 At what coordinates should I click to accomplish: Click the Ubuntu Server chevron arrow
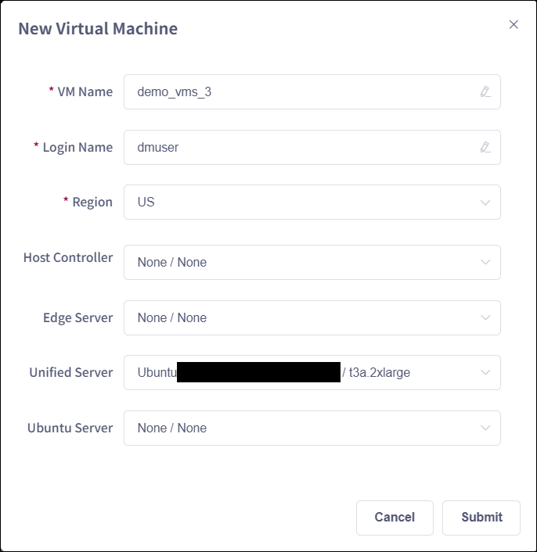point(485,428)
